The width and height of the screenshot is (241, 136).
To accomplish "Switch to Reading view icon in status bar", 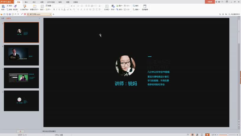I will point(202,135).
